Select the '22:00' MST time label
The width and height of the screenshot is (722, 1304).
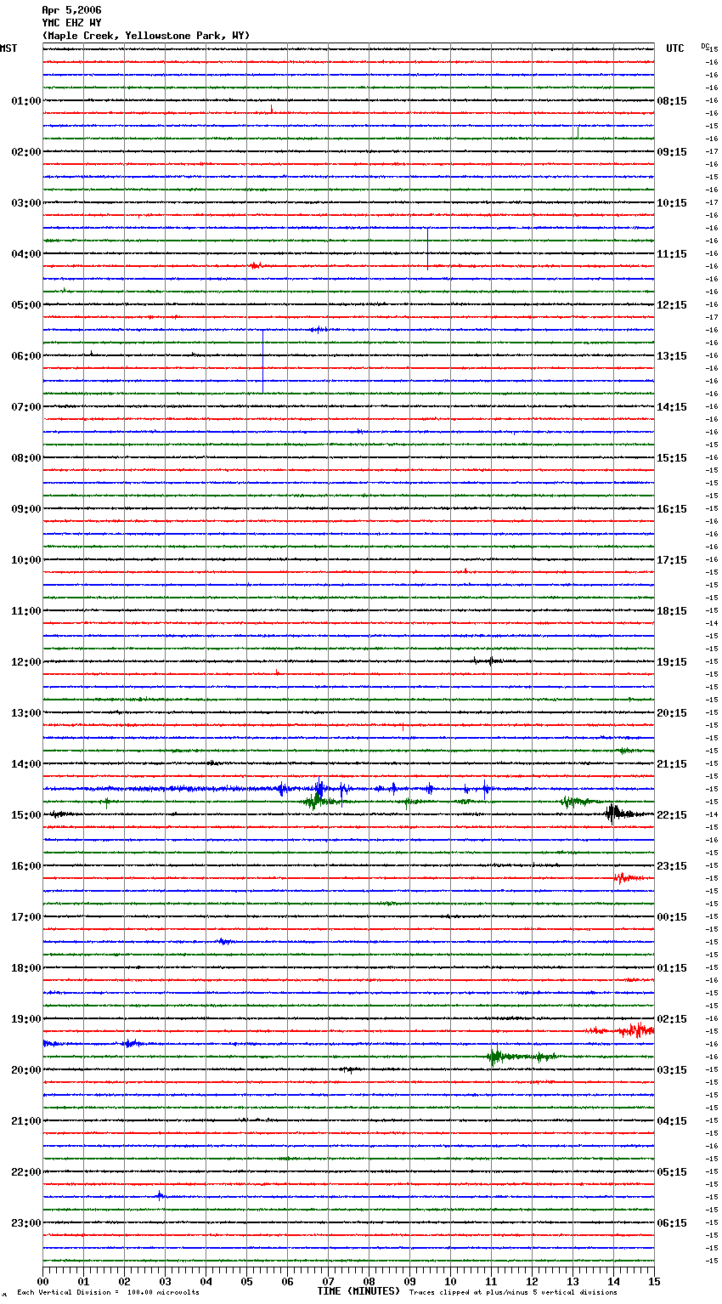tap(26, 1172)
